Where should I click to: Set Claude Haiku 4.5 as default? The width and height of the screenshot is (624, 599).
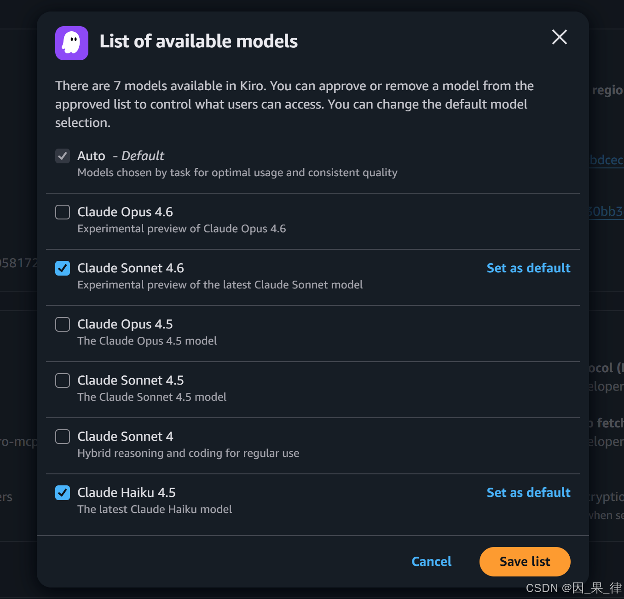528,493
